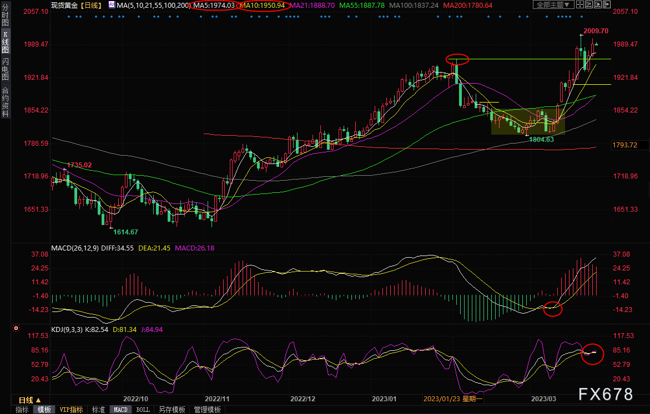Image resolution: width=650 pixels, height=414 pixels.
Task: Click the expand-right panel icon
Action: coord(607,4)
